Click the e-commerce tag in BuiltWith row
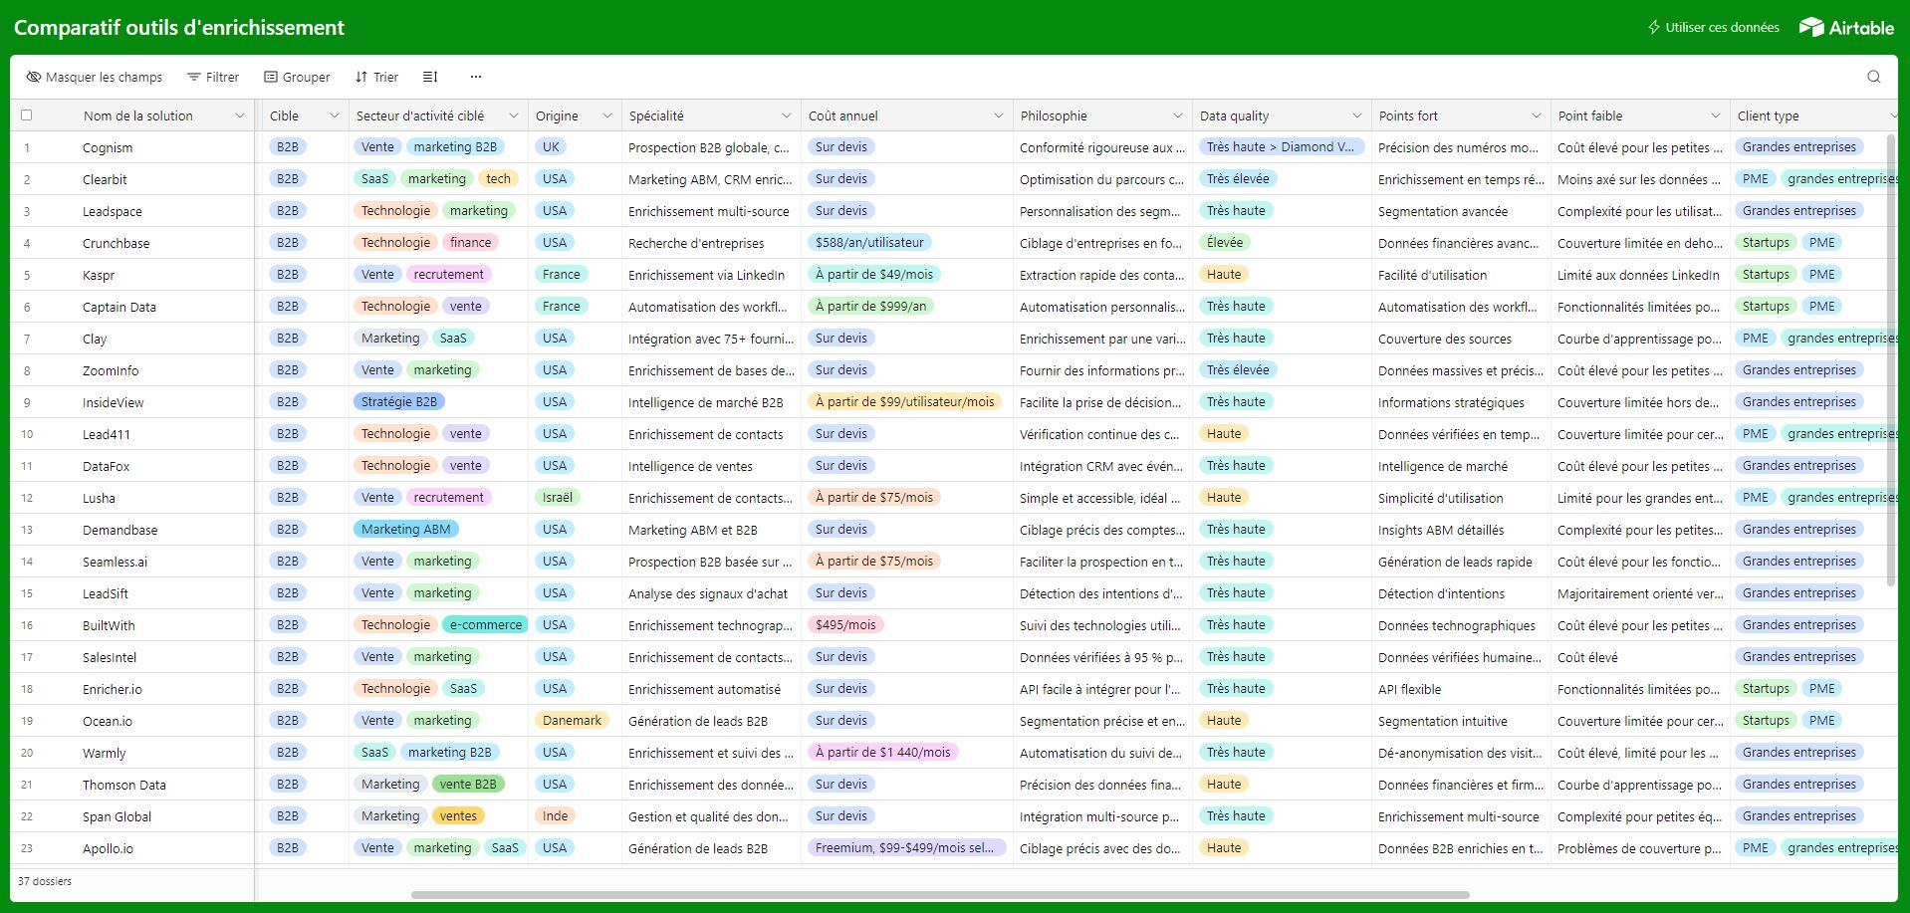The image size is (1910, 913). click(485, 624)
